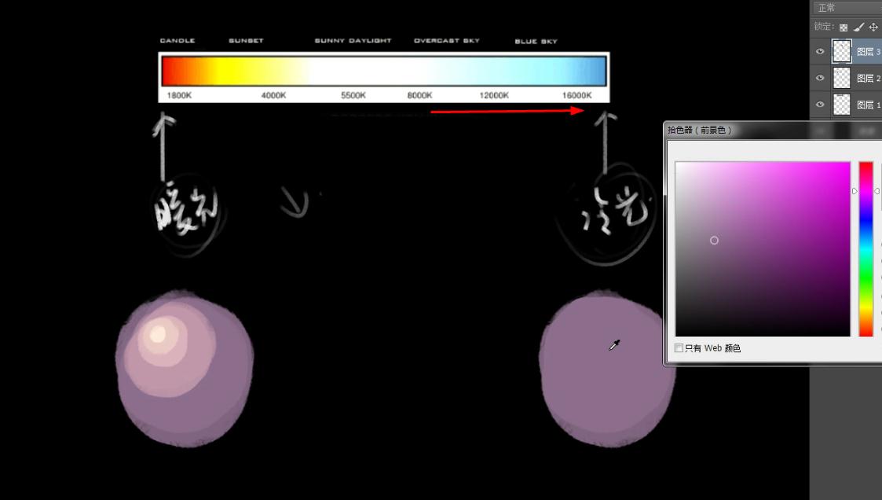Click the hue slider left arrow handle
Viewport: 882px width, 500px height.
(855, 192)
